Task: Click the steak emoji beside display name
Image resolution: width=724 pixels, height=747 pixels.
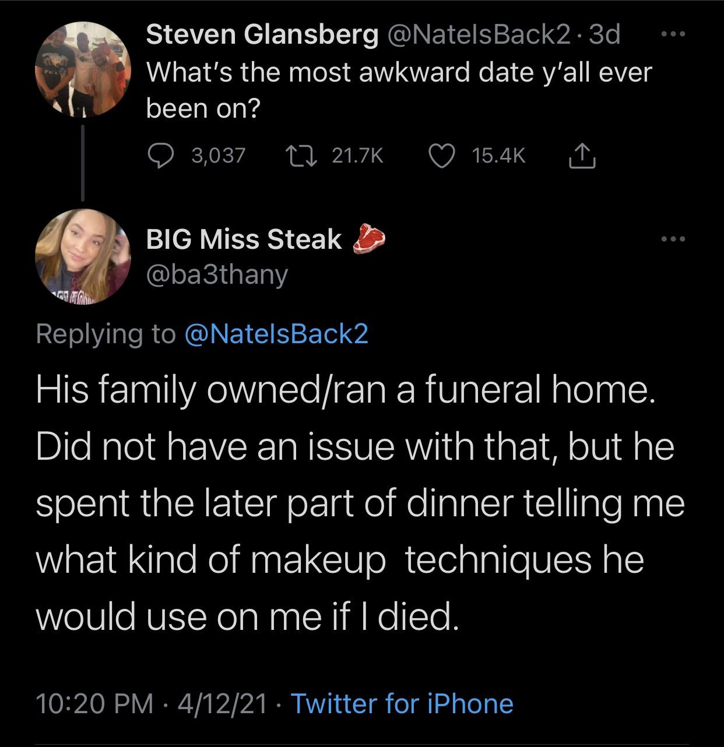Action: pyautogui.click(x=369, y=239)
